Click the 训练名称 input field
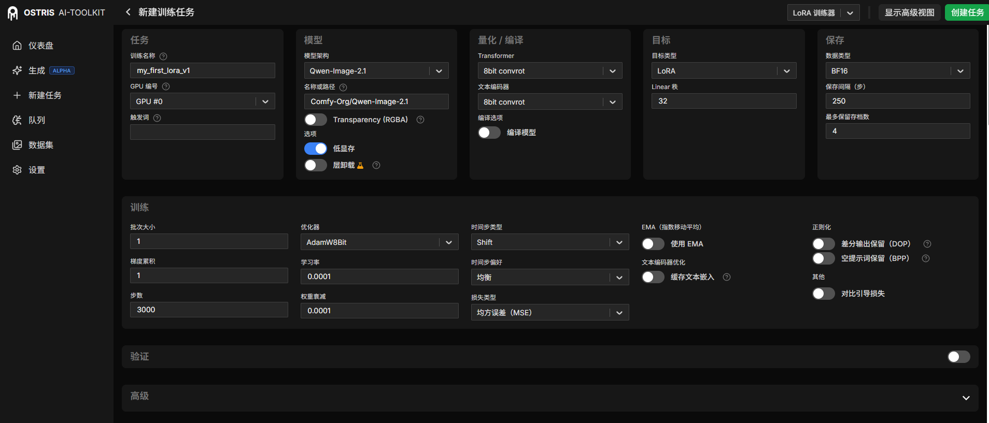Image resolution: width=989 pixels, height=423 pixels. [203, 70]
